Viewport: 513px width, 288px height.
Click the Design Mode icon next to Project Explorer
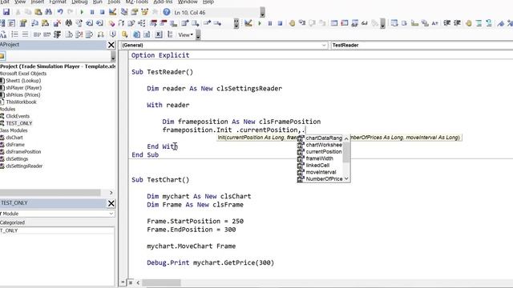pyautogui.click(x=112, y=13)
